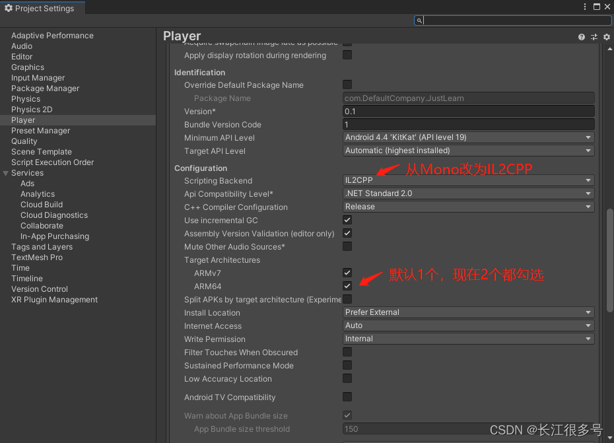Disable Use incremental GC
The height and width of the screenshot is (443, 614).
click(x=347, y=220)
